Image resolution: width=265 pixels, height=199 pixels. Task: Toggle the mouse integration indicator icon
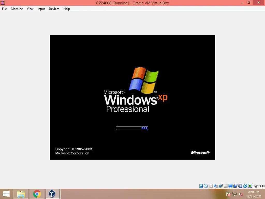click(x=245, y=186)
